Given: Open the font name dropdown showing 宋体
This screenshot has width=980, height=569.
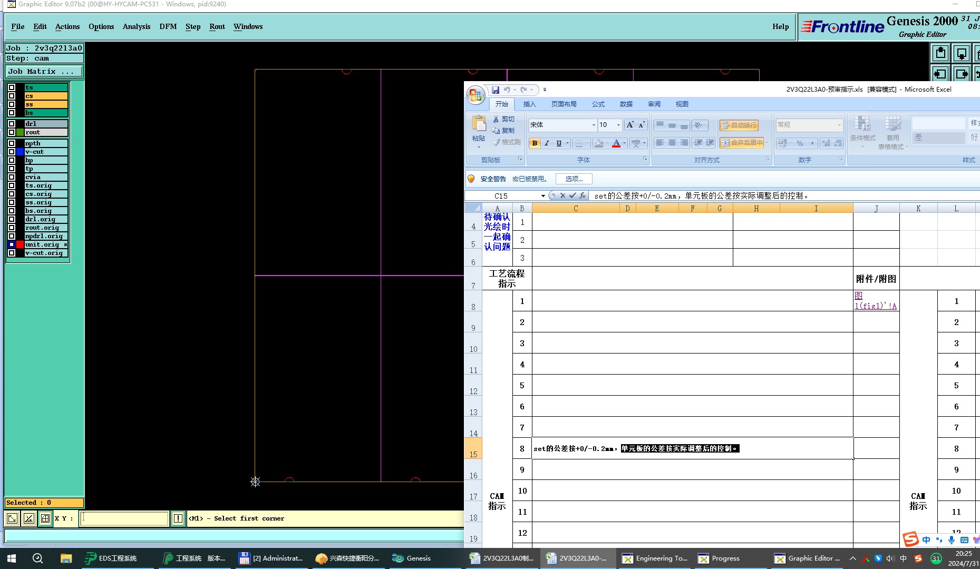Looking at the screenshot, I should click(x=594, y=125).
